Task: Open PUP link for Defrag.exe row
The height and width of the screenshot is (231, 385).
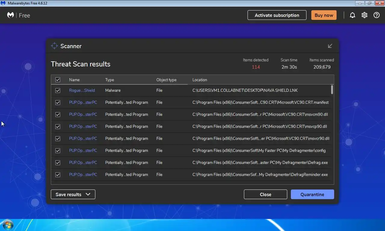Action: tap(83, 162)
